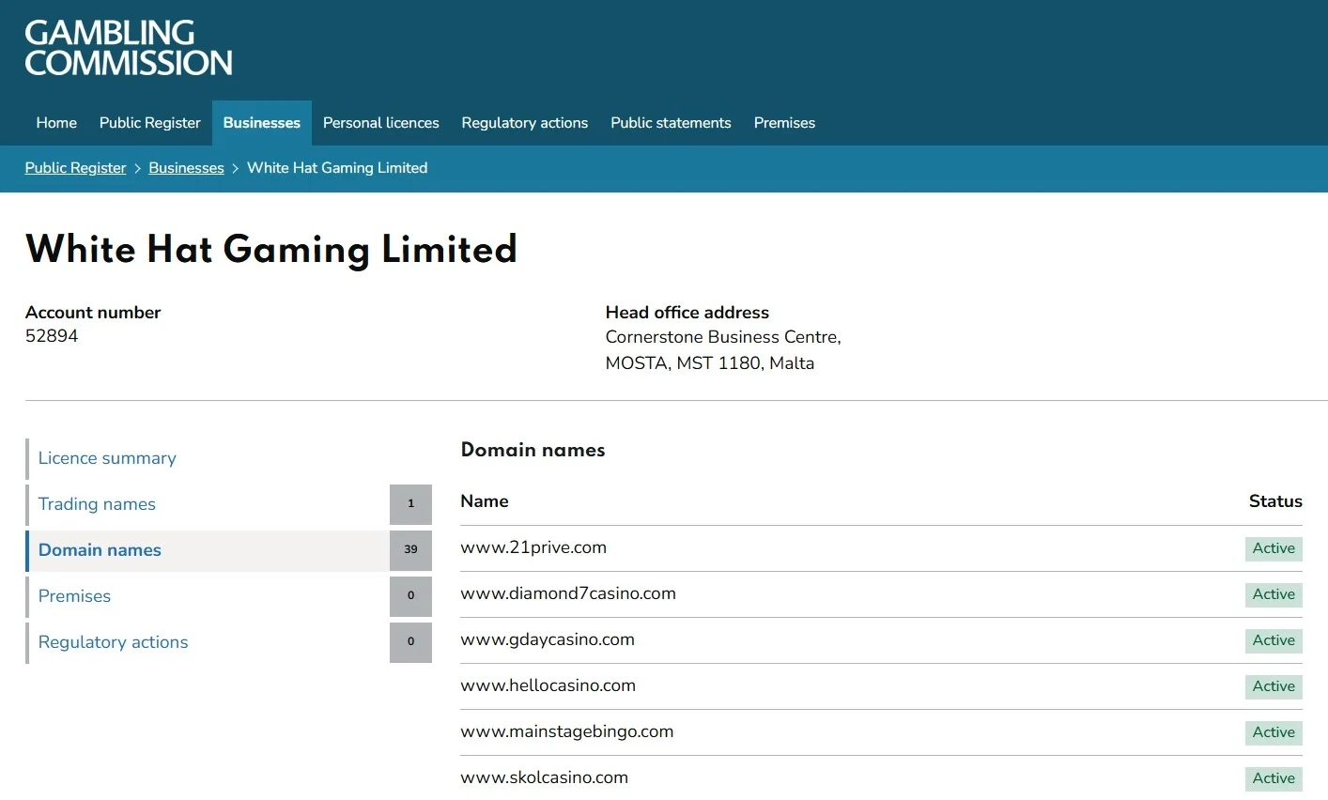Open Premises sidebar link
1328x800 pixels.
[74, 596]
